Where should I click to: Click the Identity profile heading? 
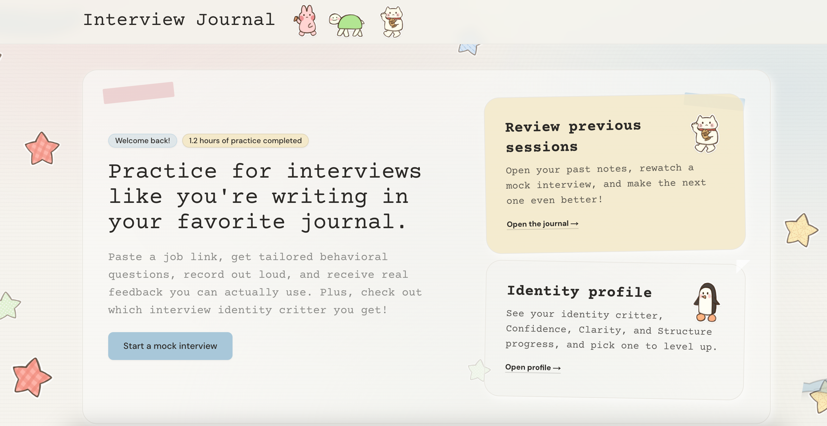[x=580, y=291]
